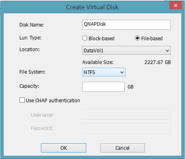Enable Use CHAP authentication checkbox
The height and width of the screenshot is (159, 185).
point(22,100)
